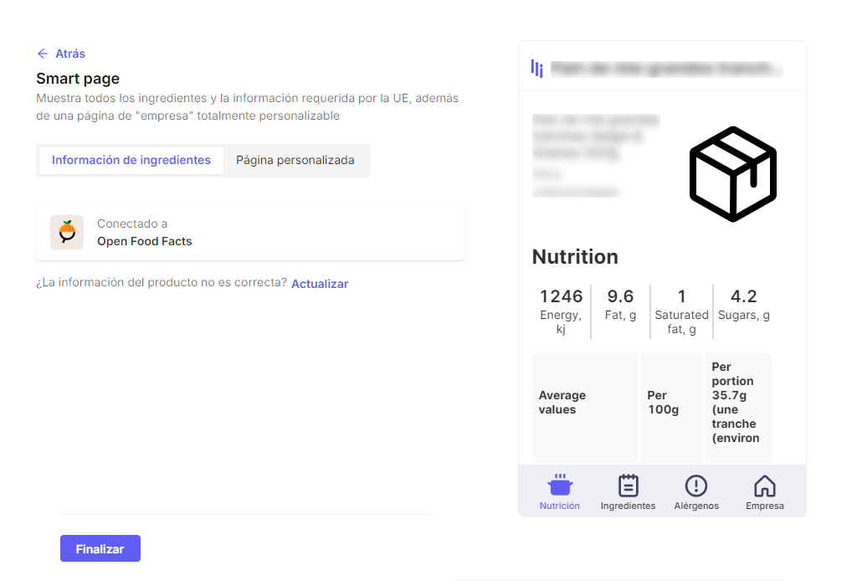Click the blurred product title in the preview header
This screenshot has height=586, width=857.
[666, 69]
